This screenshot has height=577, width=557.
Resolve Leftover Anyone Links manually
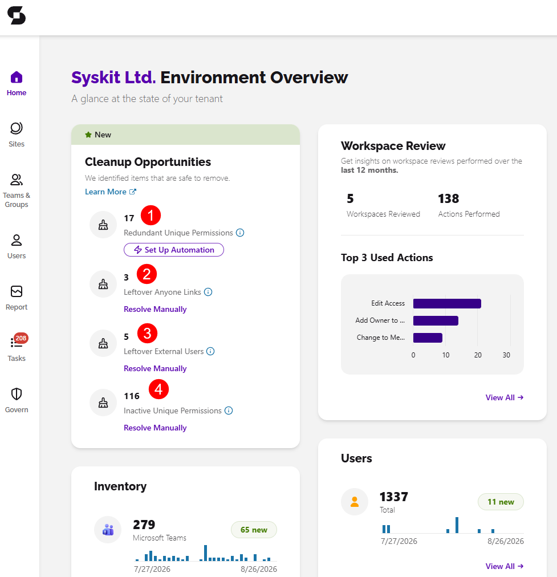point(155,309)
